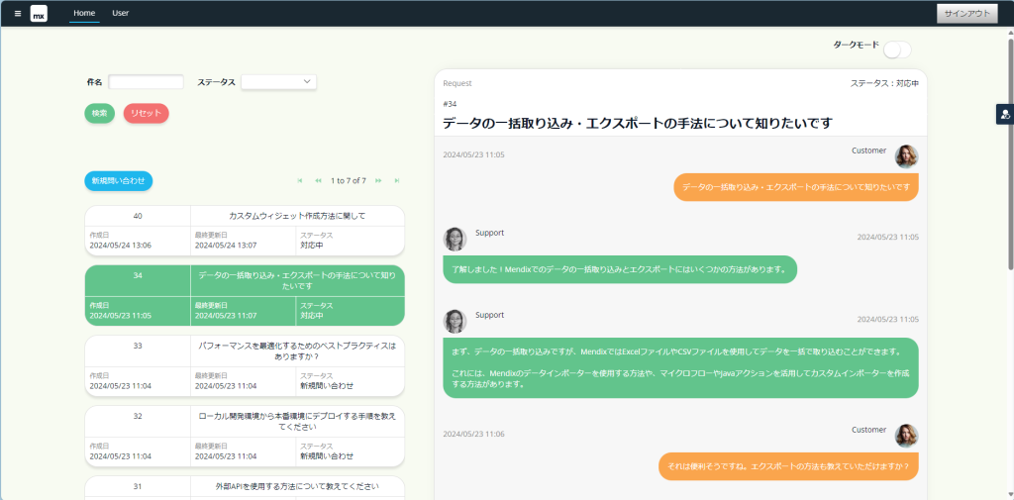1014x500 pixels.
Task: Click the サインアウト button
Action: click(x=967, y=14)
